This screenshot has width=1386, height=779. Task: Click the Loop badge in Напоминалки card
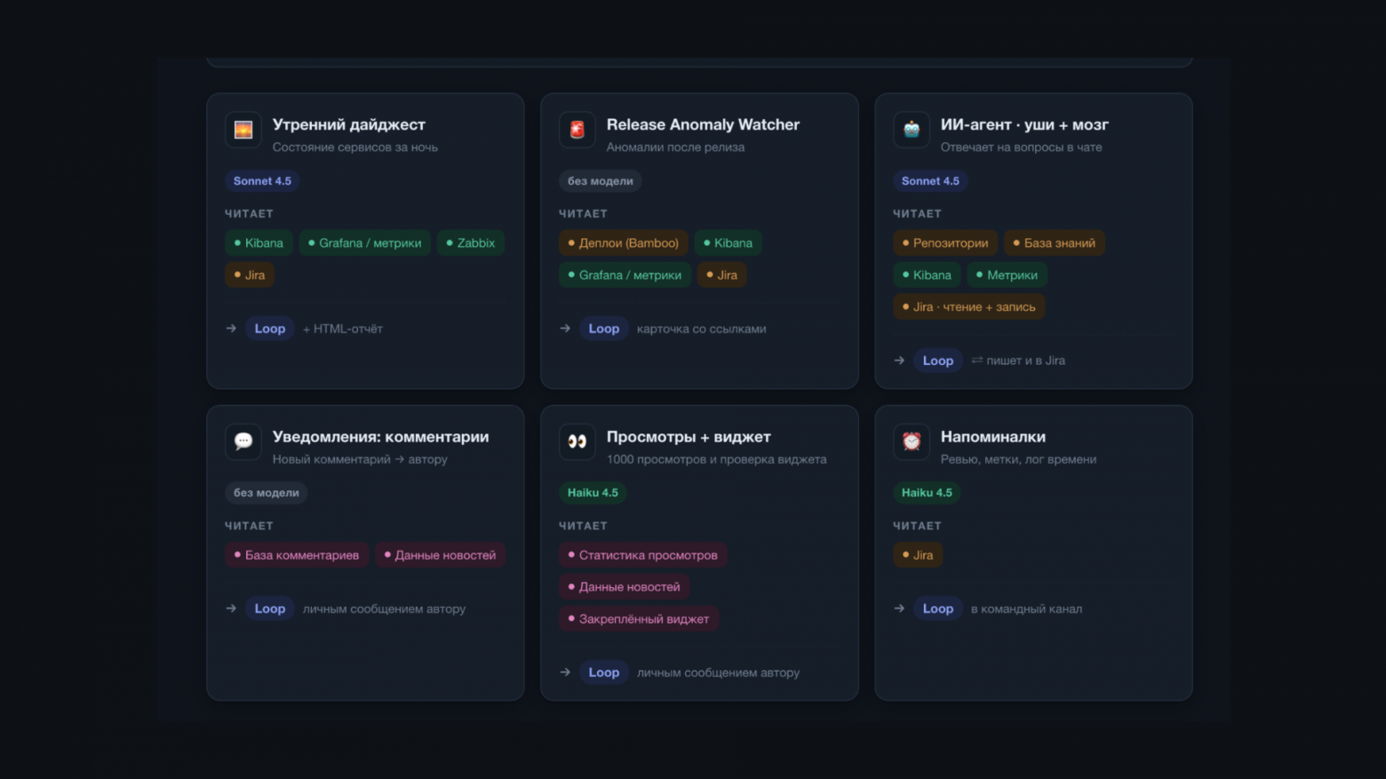pyautogui.click(x=938, y=608)
